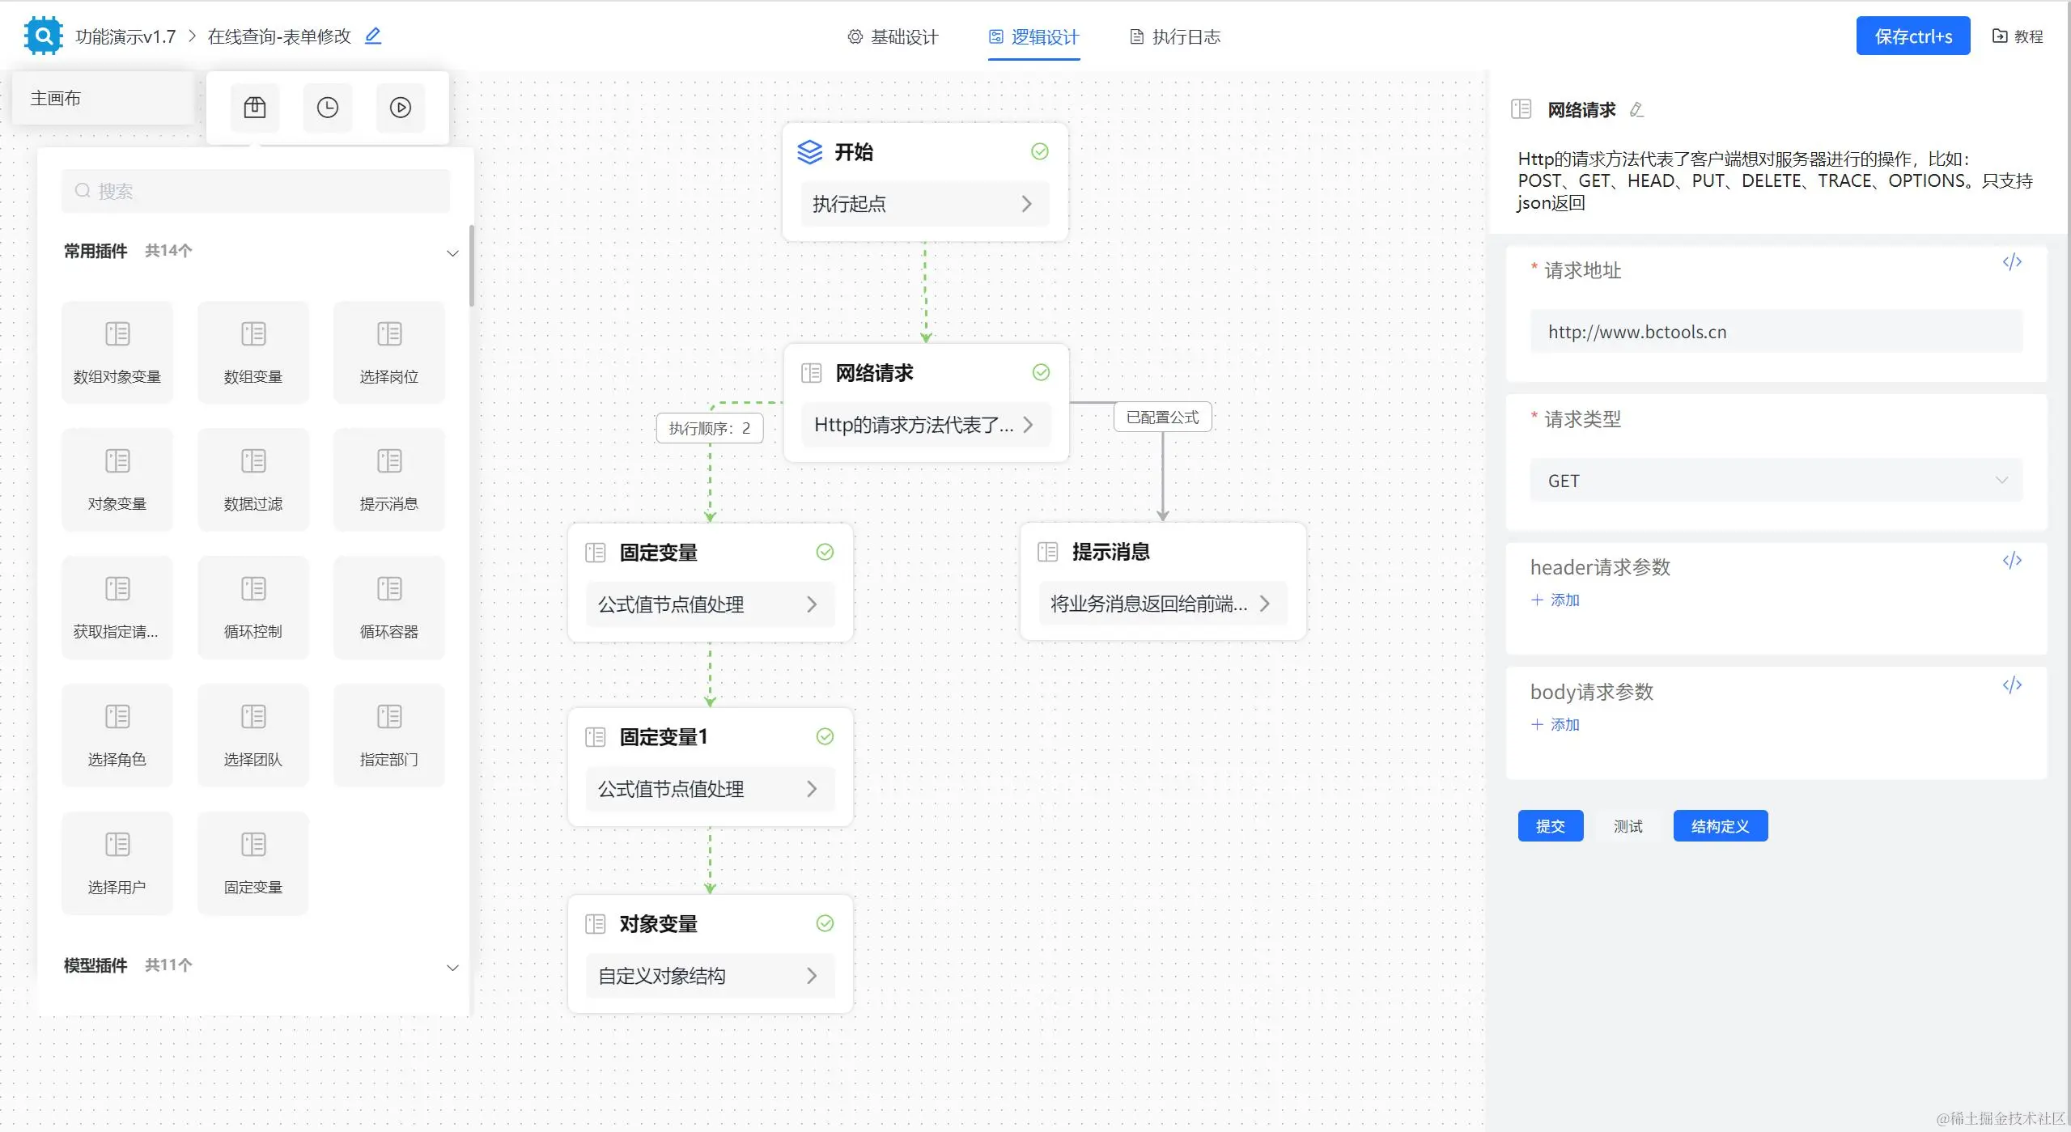Switch to the 执行日志 tab
The height and width of the screenshot is (1132, 2071).
pyautogui.click(x=1175, y=37)
